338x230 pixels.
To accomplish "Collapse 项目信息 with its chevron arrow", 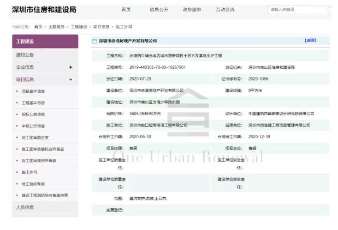I will click(70, 80).
